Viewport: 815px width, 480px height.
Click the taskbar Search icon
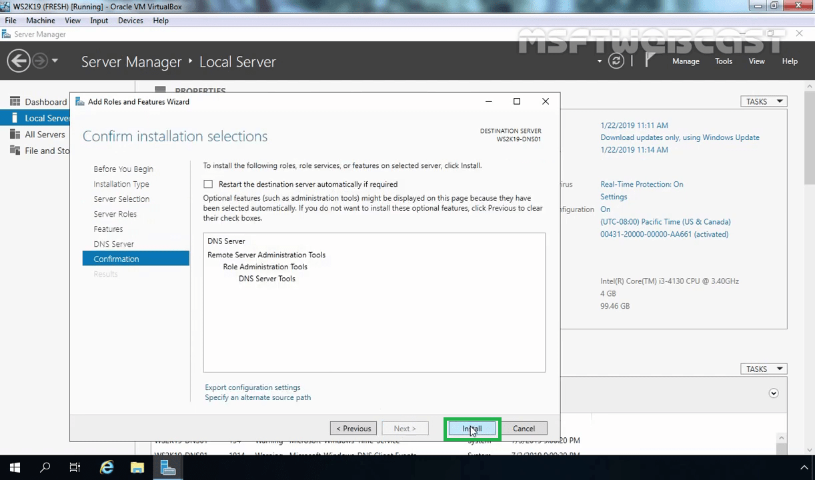[45, 468]
